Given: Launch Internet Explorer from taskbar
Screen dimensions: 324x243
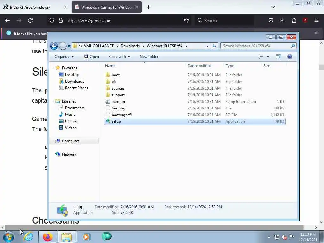Looking at the screenshot, I should click(28, 237).
